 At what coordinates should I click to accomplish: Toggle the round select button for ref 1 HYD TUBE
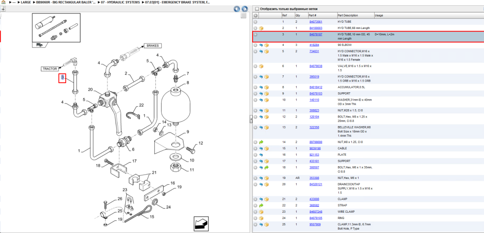(256, 22)
